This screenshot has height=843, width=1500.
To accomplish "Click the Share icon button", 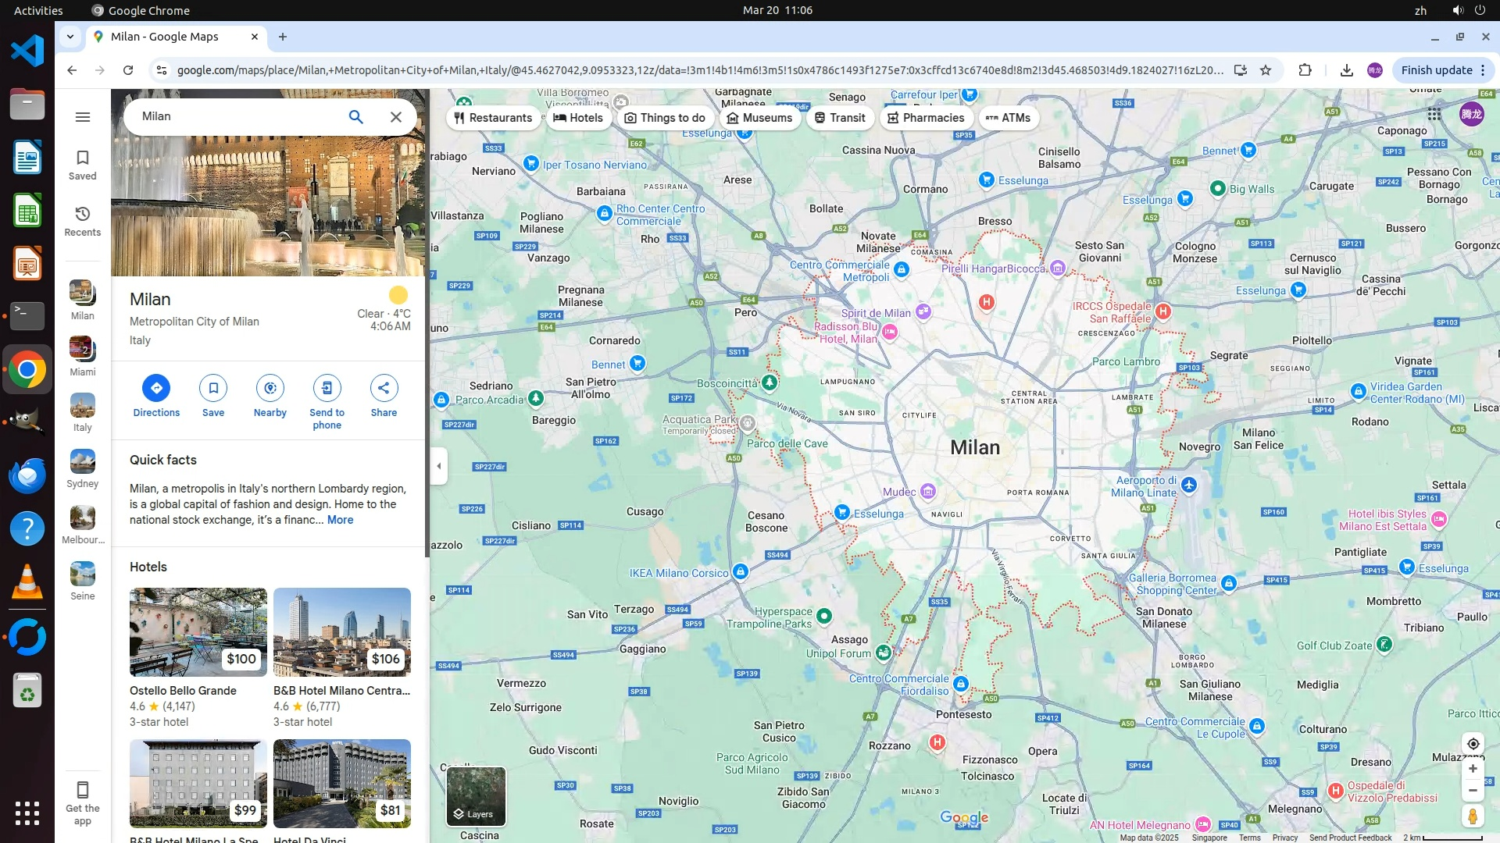I will pyautogui.click(x=384, y=388).
